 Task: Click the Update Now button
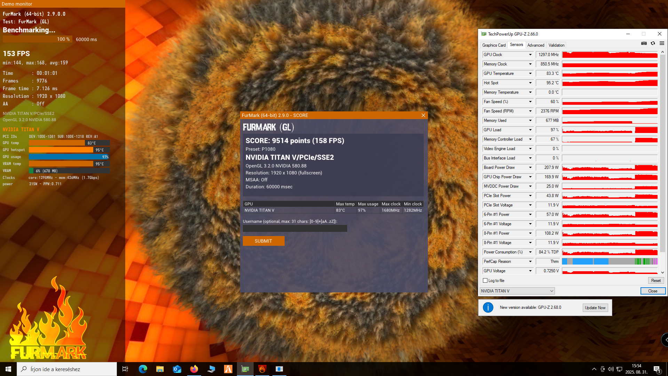point(595,308)
